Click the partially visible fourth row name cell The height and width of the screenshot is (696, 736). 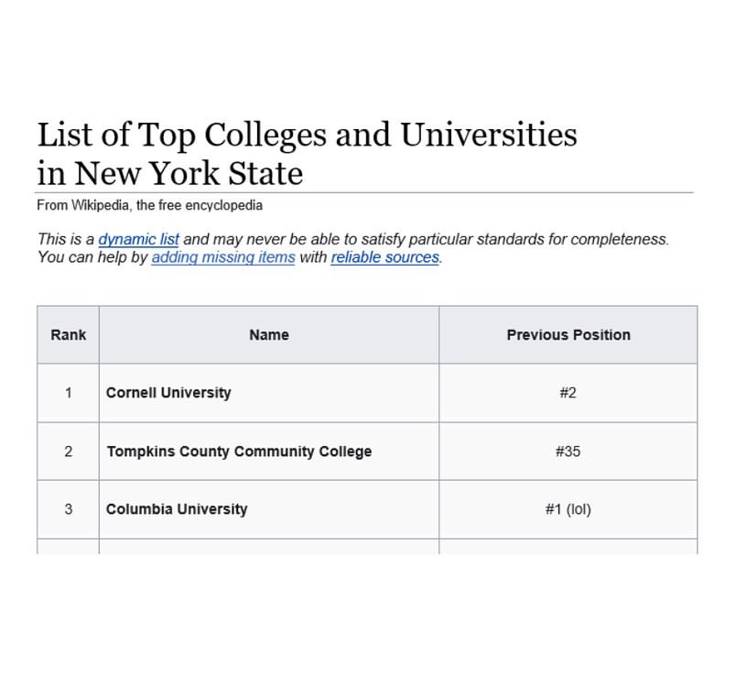tap(268, 547)
